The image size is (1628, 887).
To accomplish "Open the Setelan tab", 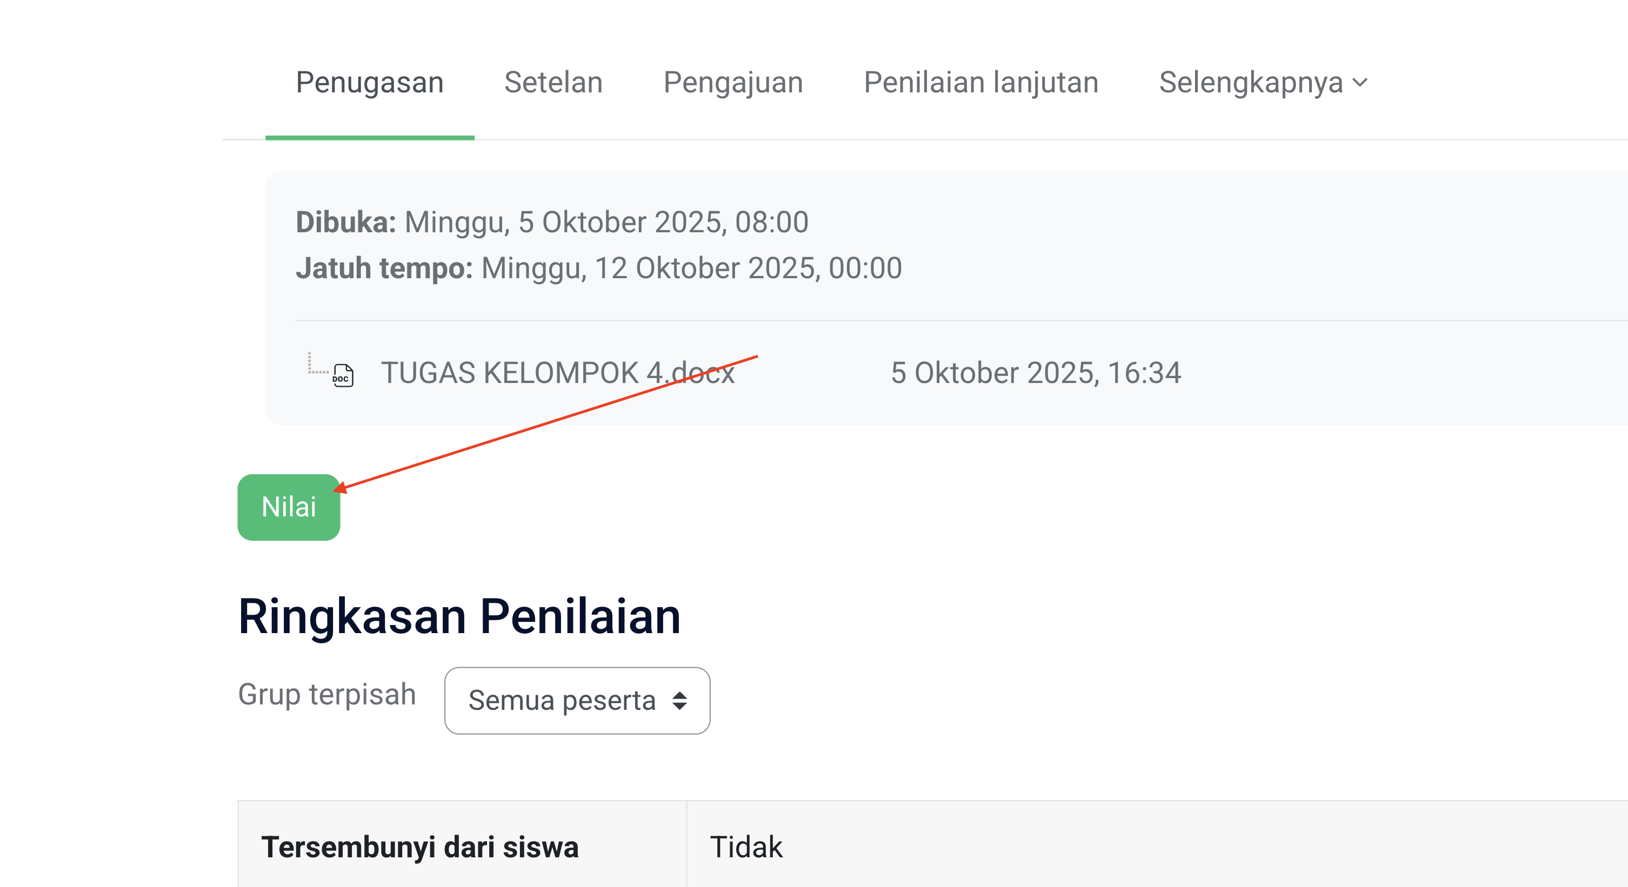I will click(x=553, y=83).
